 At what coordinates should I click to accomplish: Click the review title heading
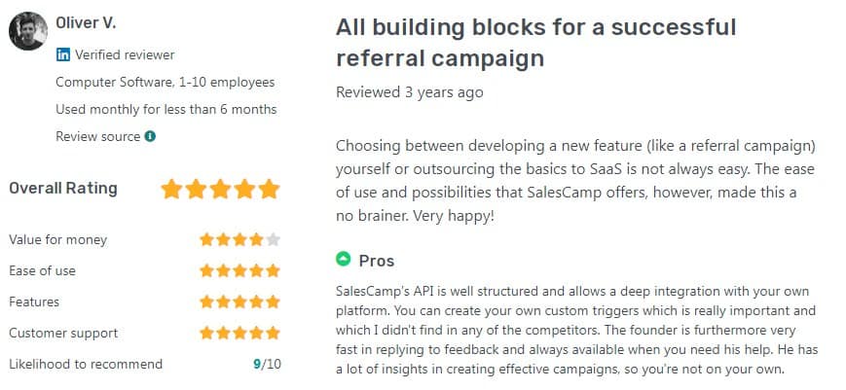(x=535, y=43)
